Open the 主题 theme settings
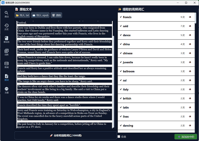Image resolution: width=199 pixels, height=141 pixels. coord(6,90)
